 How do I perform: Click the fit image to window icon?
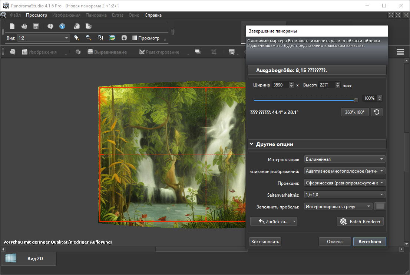(112, 38)
